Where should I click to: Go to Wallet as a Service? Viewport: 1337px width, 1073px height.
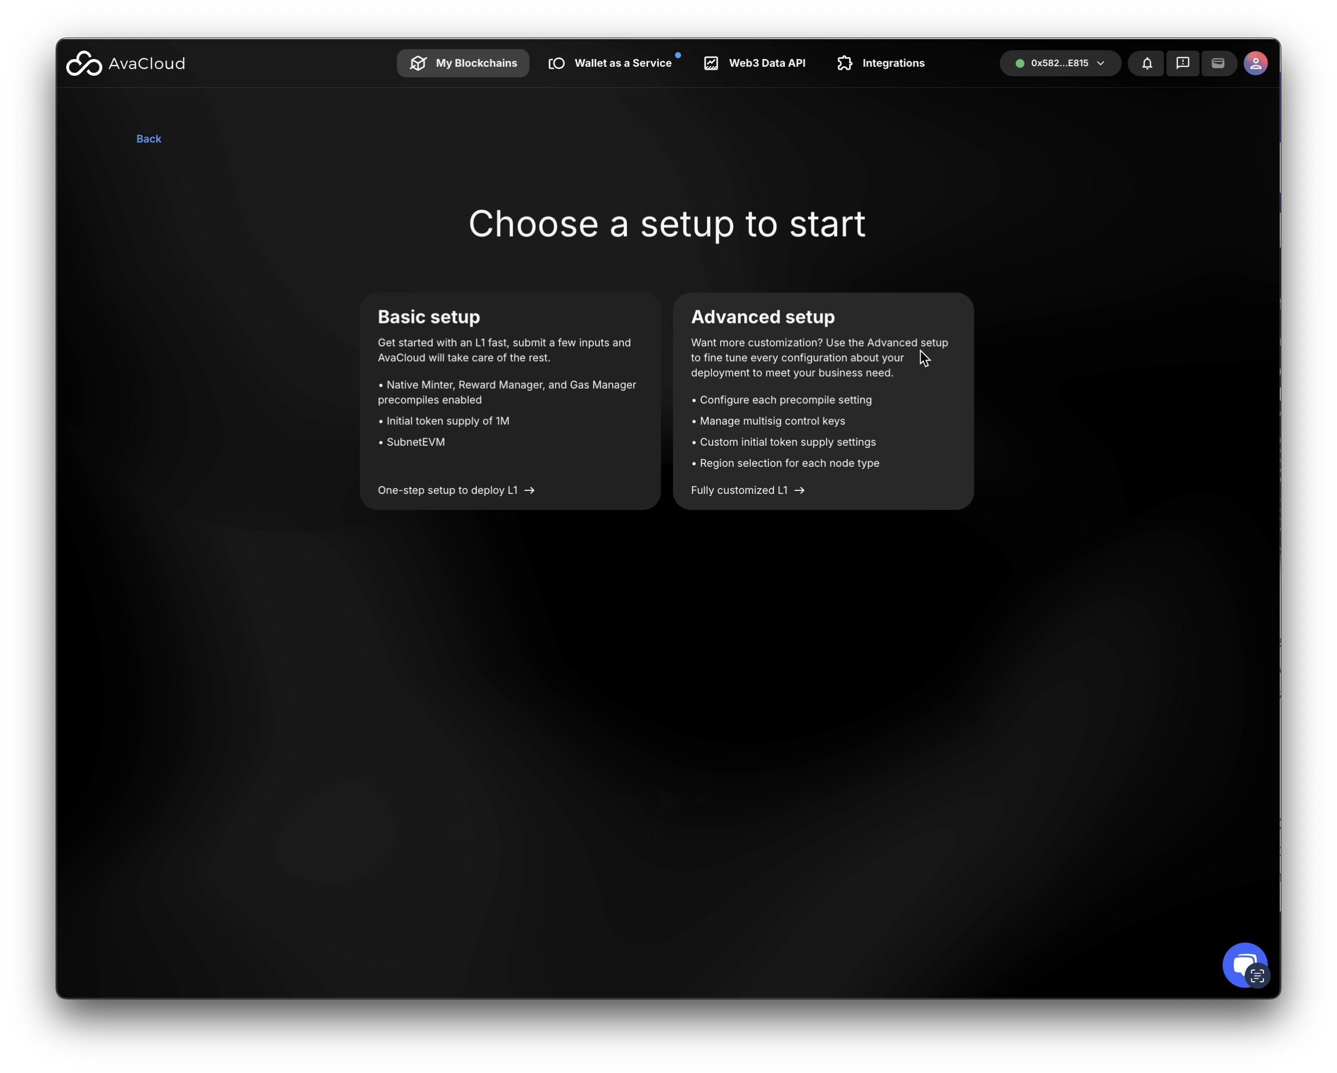pos(622,63)
